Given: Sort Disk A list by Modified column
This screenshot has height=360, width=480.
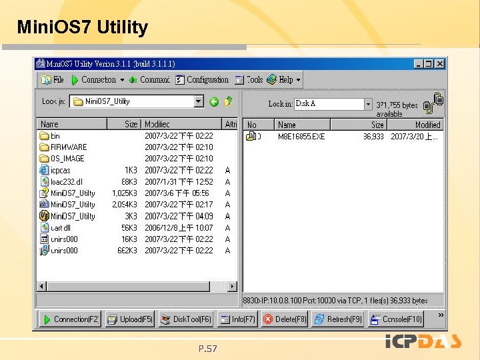Looking at the screenshot, I should 415,125.
